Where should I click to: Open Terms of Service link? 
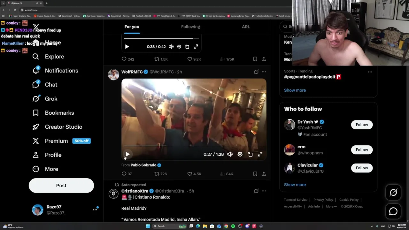(296, 200)
